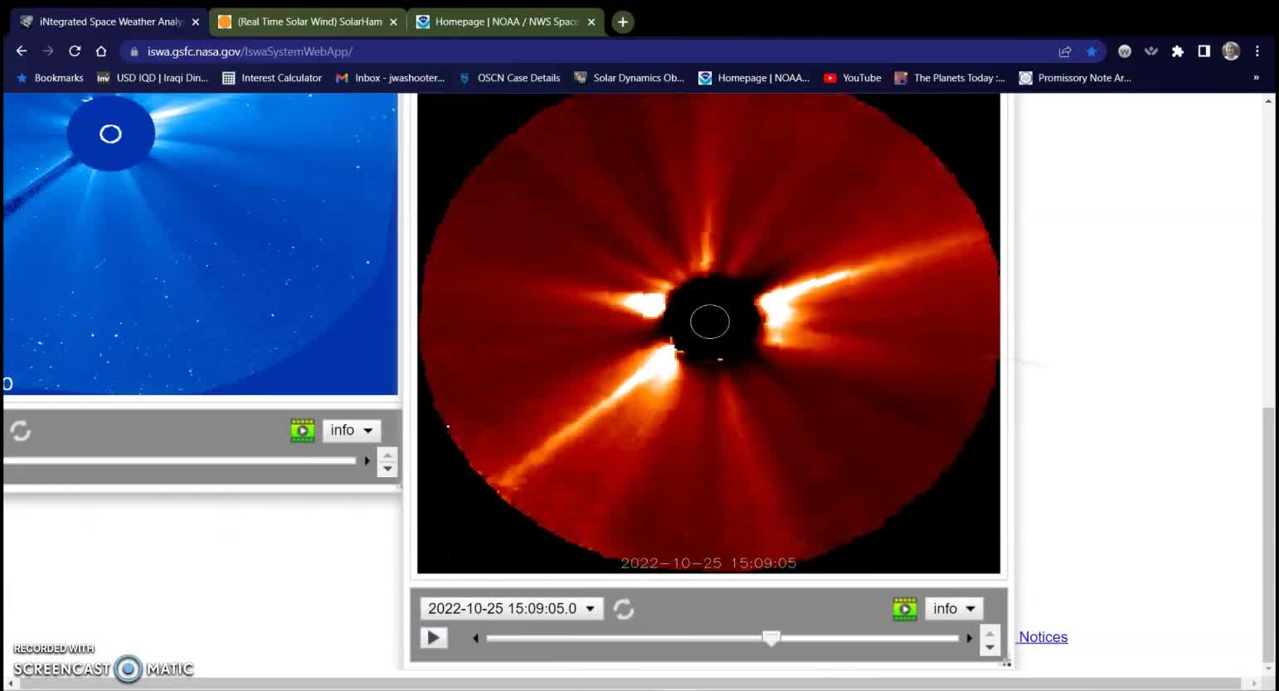
Task: Open the extensions puzzle-piece icon
Action: click(x=1177, y=51)
